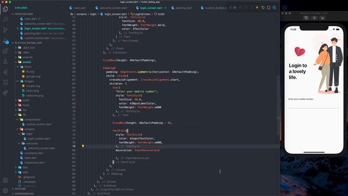Switch to the main.dart tab
This screenshot has height=196, width=348.
click(78, 8)
